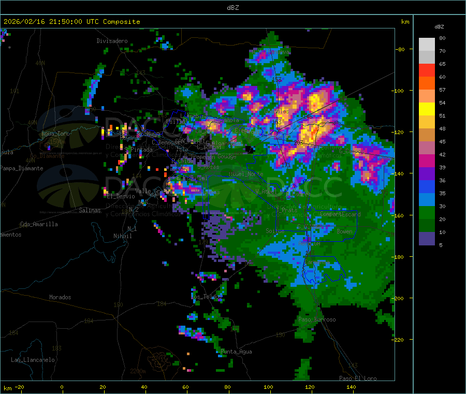Click the Agua_Toro place label

tap(55, 134)
